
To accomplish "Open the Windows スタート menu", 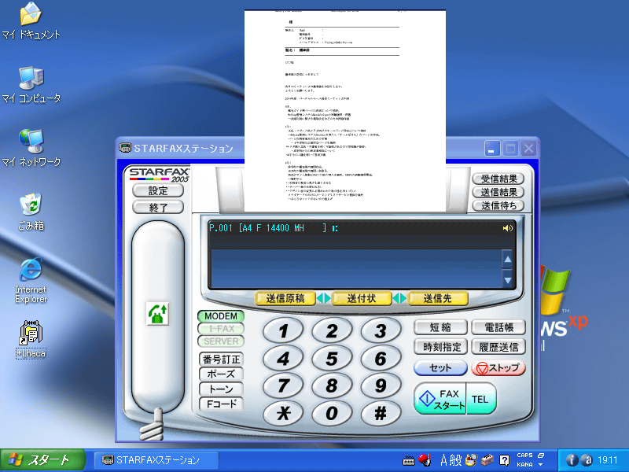I will (x=43, y=460).
